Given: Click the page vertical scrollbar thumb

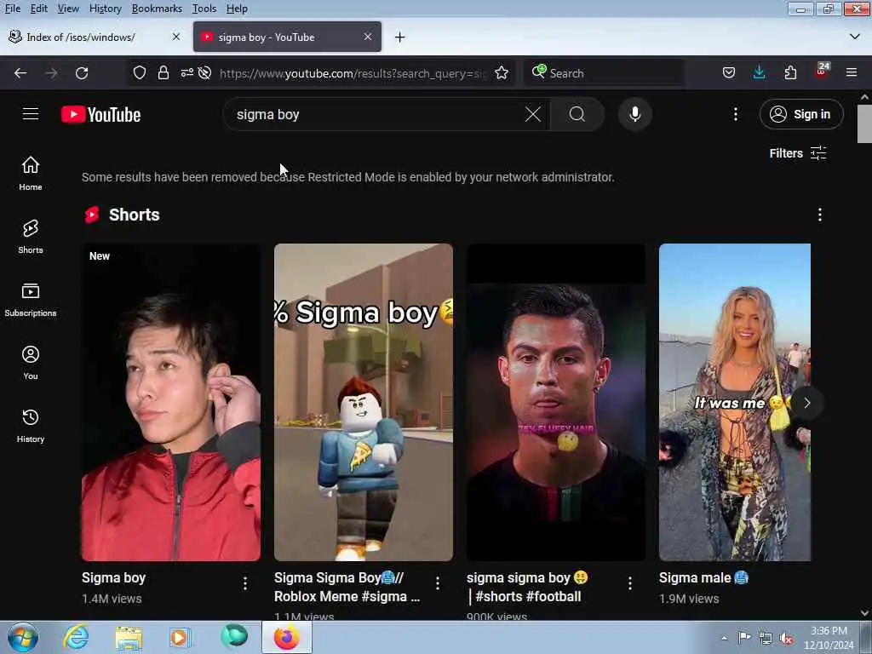Looking at the screenshot, I should point(864,123).
